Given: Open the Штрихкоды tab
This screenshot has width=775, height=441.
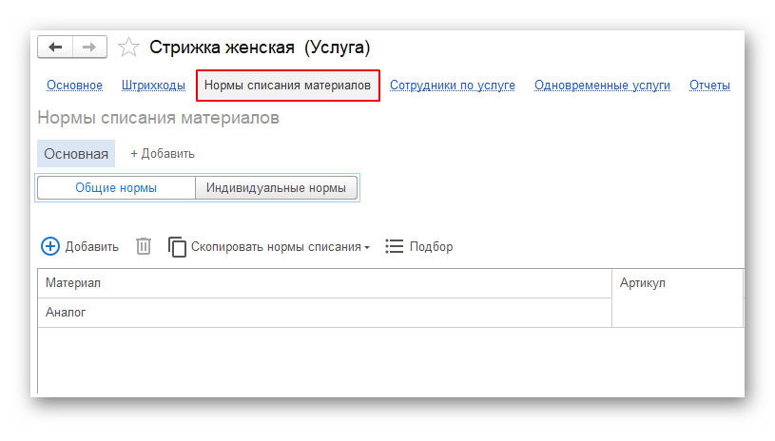Looking at the screenshot, I should (153, 86).
